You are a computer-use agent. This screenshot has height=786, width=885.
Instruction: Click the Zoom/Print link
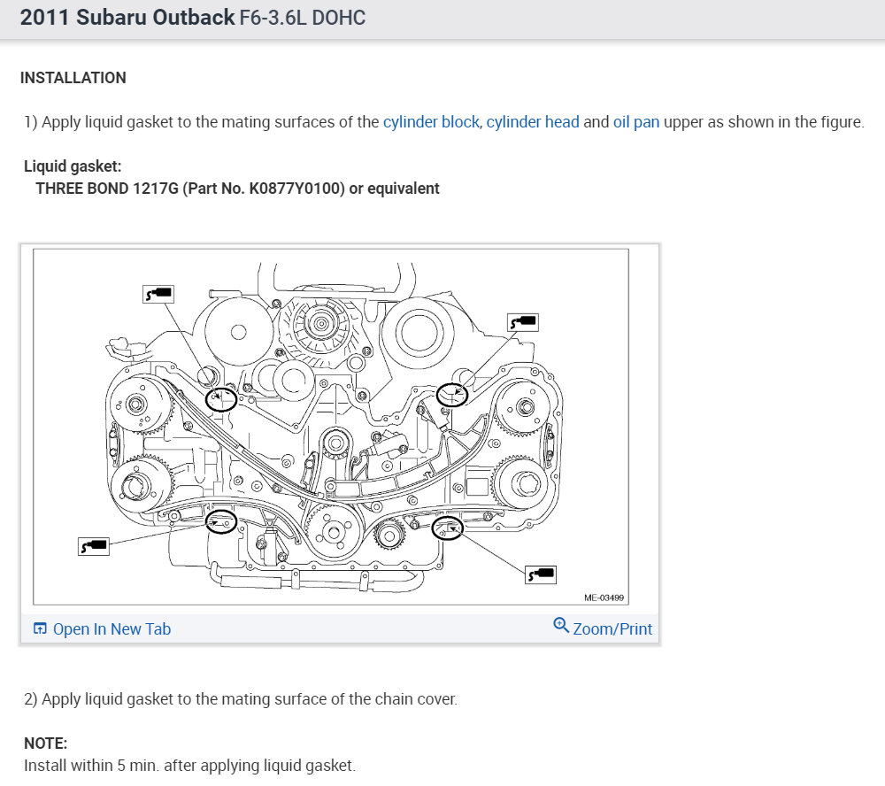tap(612, 629)
